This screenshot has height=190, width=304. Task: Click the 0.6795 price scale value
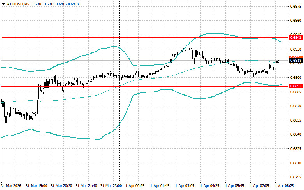[296, 177]
